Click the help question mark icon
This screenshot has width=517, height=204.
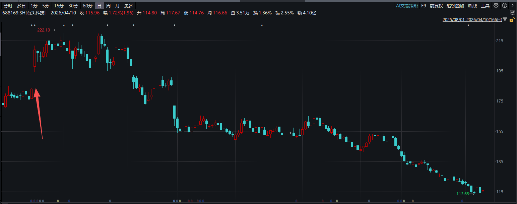(x=504, y=5)
